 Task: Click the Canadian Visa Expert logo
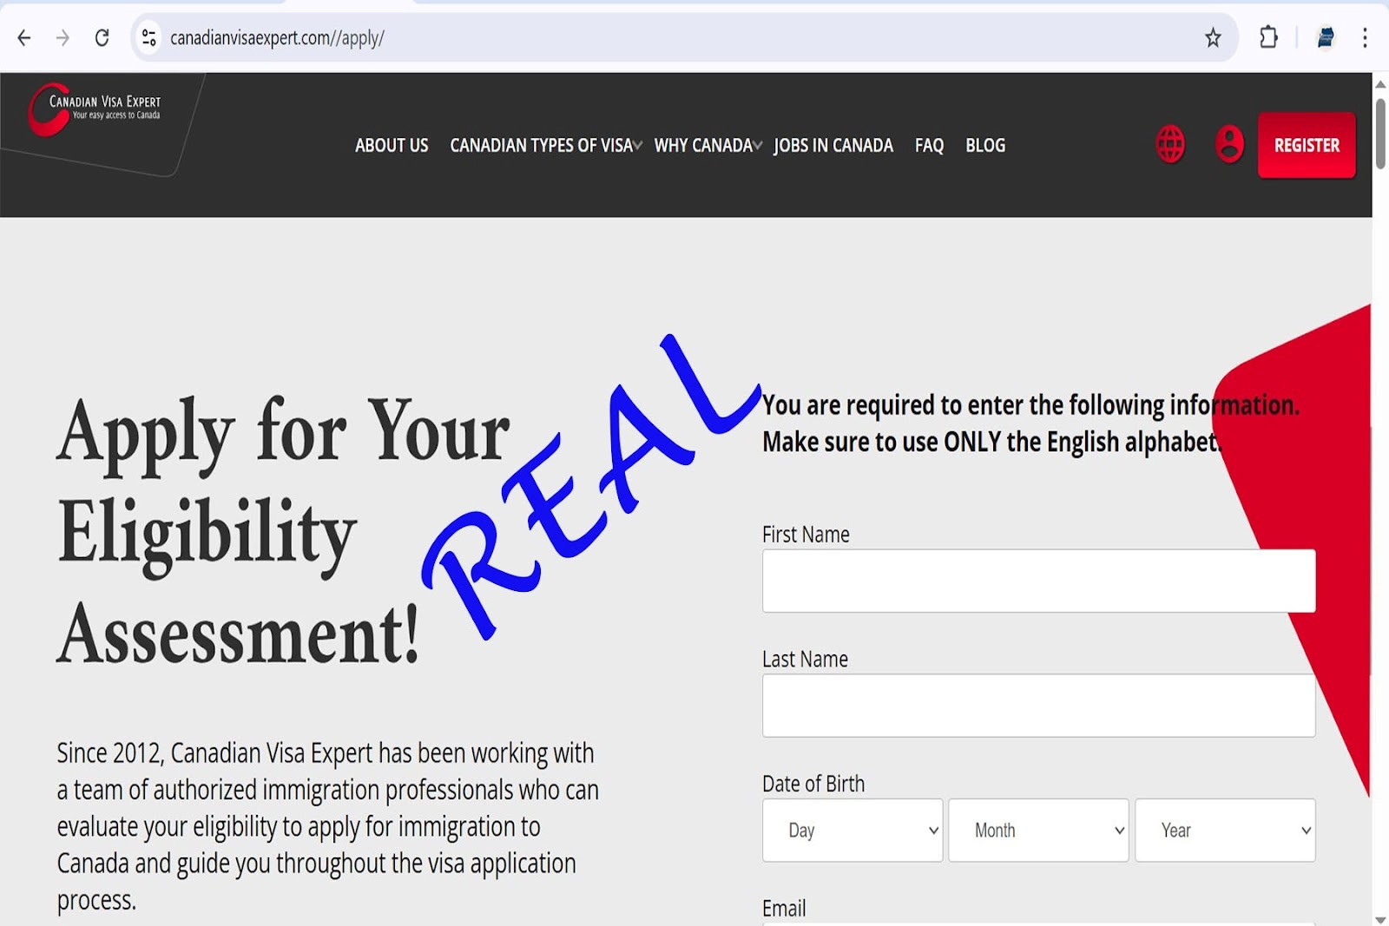pos(95,109)
